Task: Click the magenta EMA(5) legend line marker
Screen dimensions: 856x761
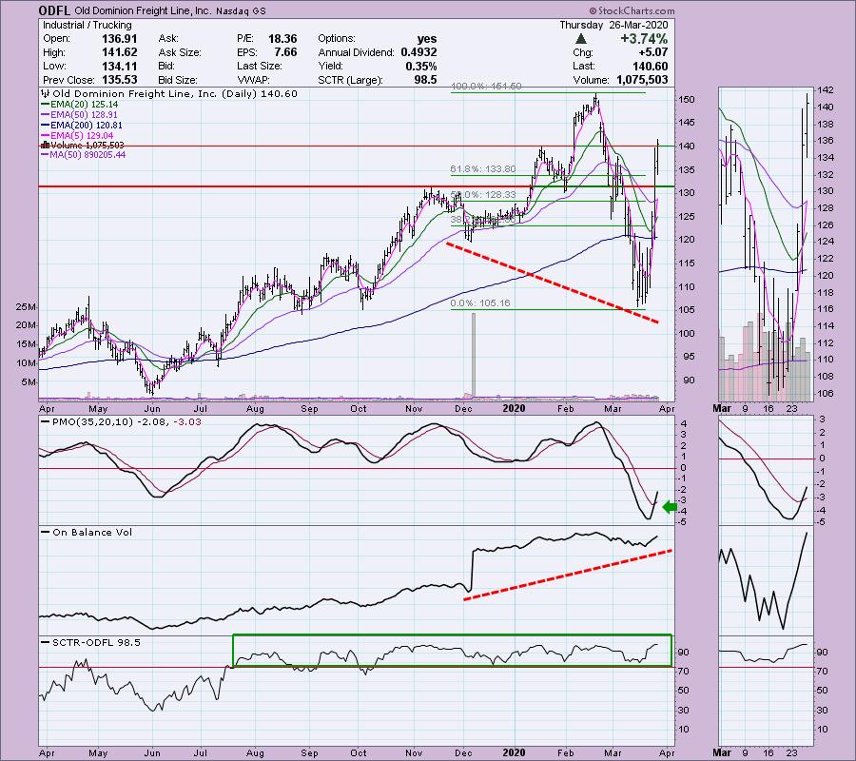Action: click(x=46, y=135)
